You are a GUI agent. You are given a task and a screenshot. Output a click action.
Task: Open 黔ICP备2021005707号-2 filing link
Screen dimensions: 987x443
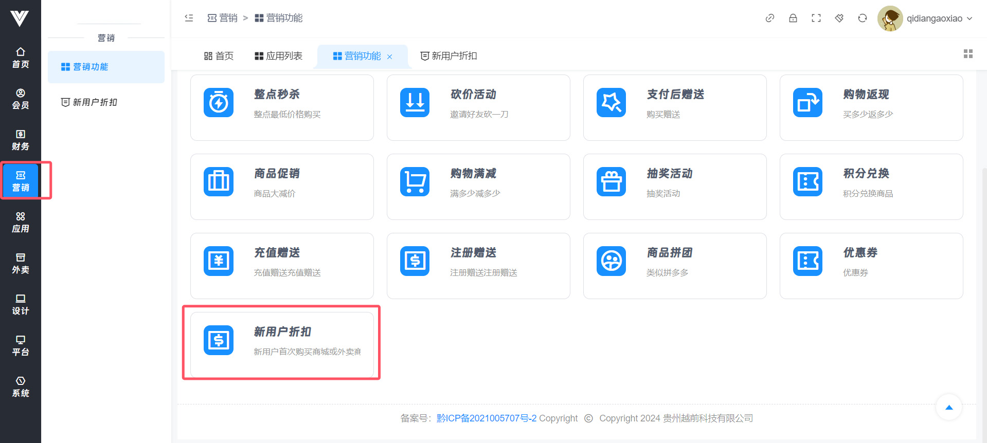pyautogui.click(x=486, y=418)
